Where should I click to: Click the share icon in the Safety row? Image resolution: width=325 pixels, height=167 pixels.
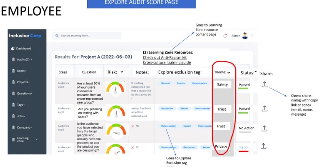[265, 85]
